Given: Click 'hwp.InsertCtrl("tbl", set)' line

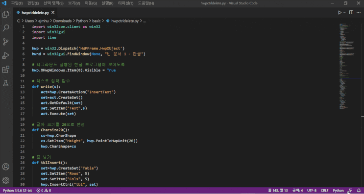Looking at the screenshot, I should [x=70, y=185].
